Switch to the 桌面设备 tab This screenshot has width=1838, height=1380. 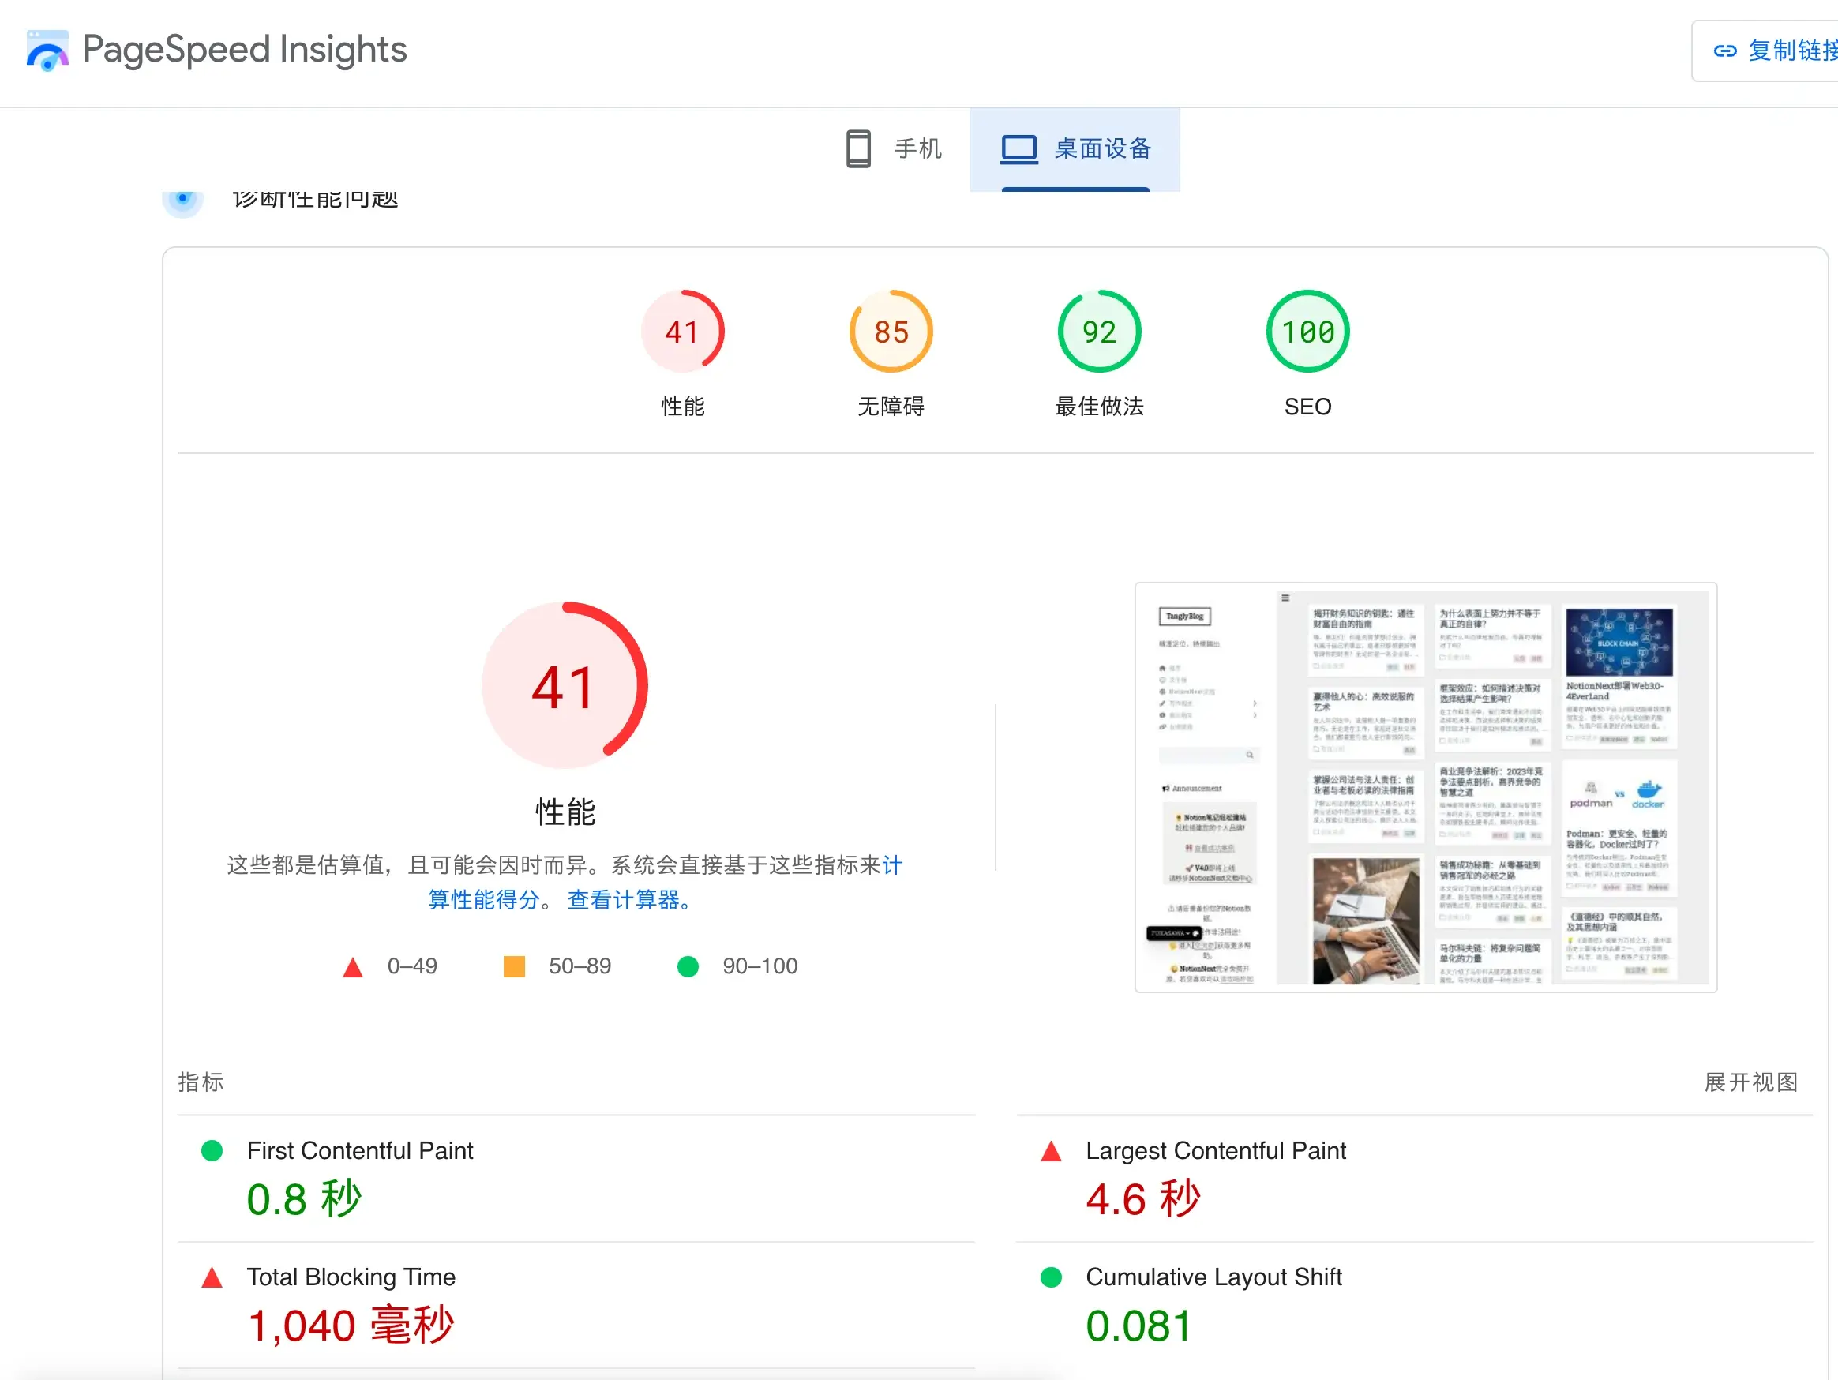click(1102, 148)
